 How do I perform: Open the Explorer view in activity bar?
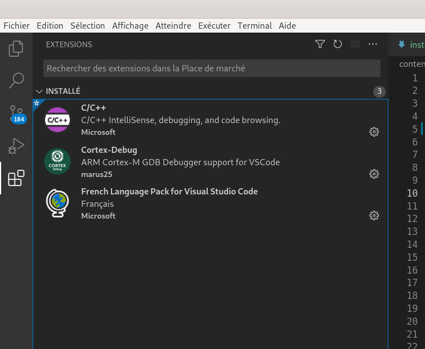[16, 49]
